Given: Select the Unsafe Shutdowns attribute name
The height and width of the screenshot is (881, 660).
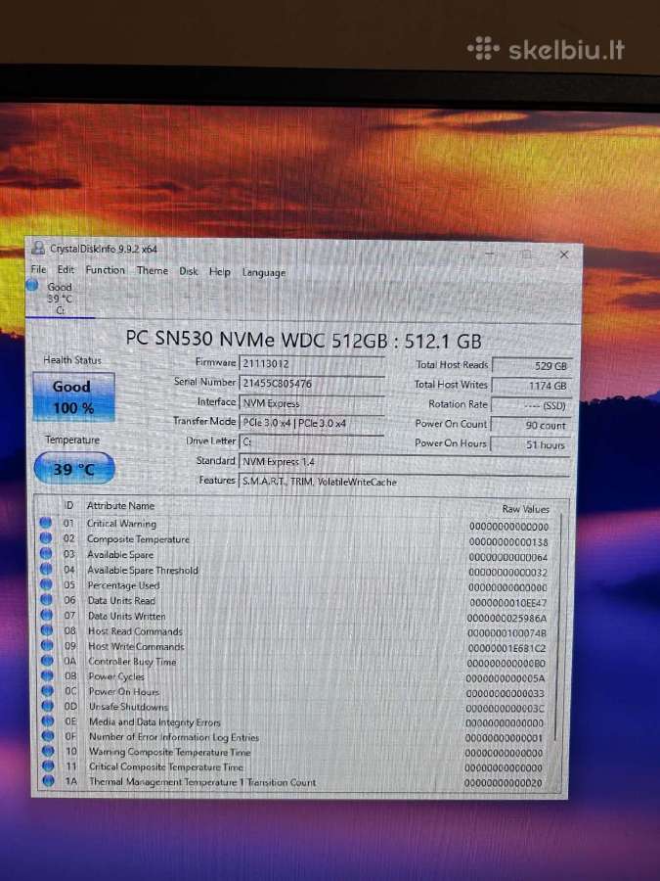Looking at the screenshot, I should point(128,706).
